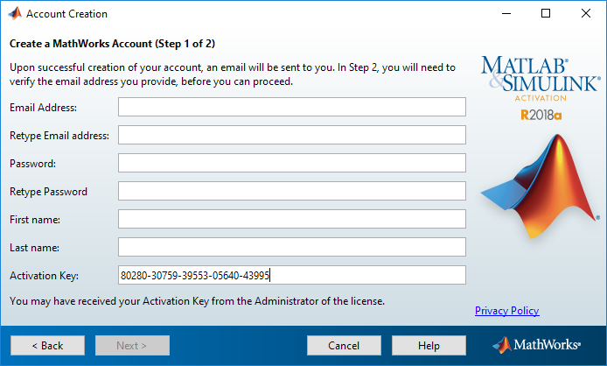The height and width of the screenshot is (366, 607).
Task: Click the Email Address input field
Action: click(x=292, y=107)
